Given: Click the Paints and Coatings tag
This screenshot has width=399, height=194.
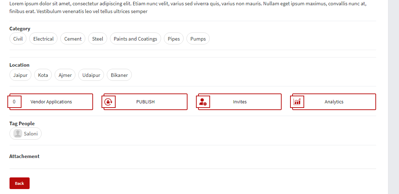Looking at the screenshot, I should point(135,39).
